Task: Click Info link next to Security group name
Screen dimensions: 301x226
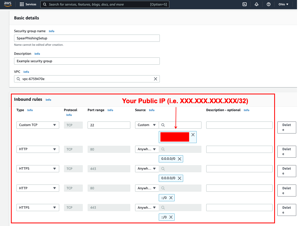Action: click(51, 31)
